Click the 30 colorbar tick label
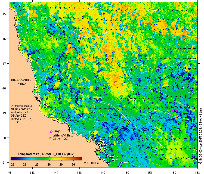The height and width of the screenshot is (174, 204). tap(73, 164)
